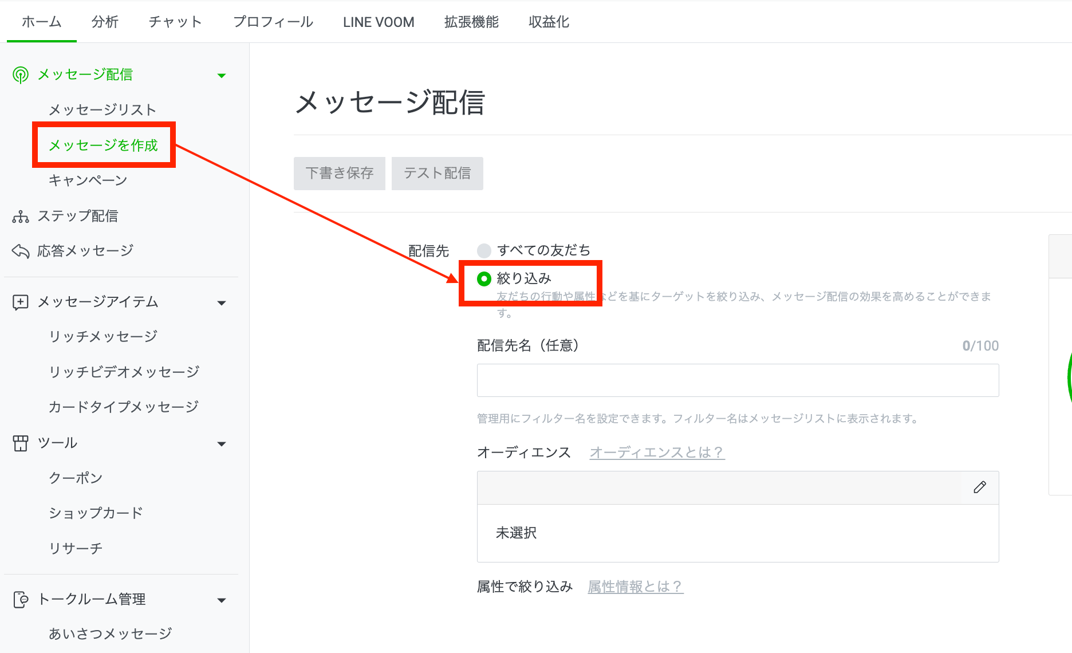Viewport: 1072px width, 653px height.
Task: Select the すべての友だち radio button
Action: click(x=484, y=250)
